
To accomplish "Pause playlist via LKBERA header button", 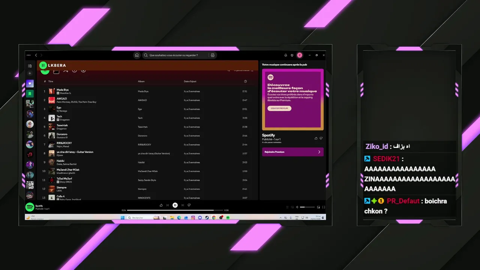I will 43,65.
